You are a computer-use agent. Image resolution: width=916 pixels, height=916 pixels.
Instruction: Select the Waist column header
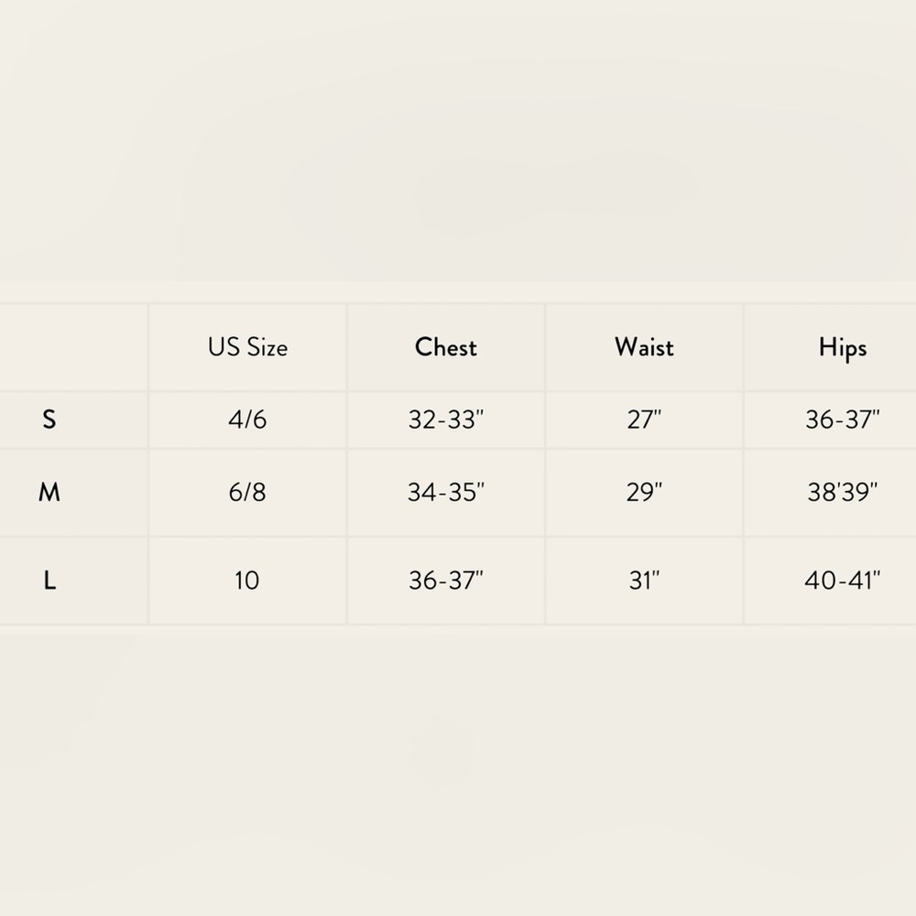pyautogui.click(x=644, y=347)
